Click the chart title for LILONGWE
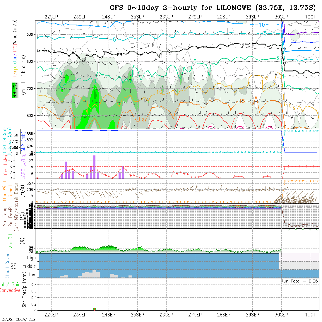Image resolution: width=322 pixels, height=322 pixels. pos(213,8)
